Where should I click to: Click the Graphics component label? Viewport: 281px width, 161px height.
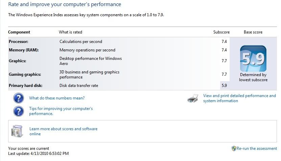click(18, 61)
